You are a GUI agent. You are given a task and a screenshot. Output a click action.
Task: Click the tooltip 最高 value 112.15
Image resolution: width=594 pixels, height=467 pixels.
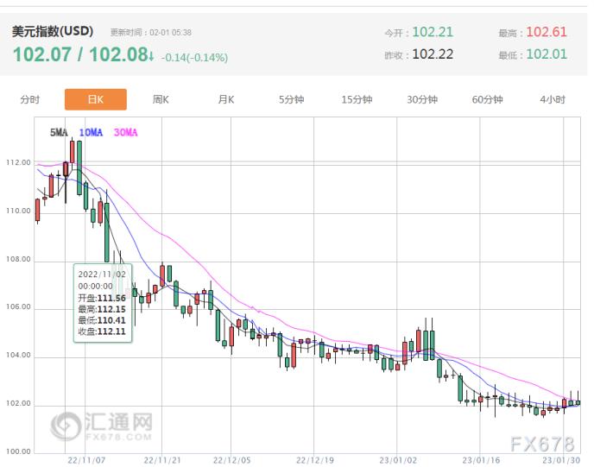111,309
